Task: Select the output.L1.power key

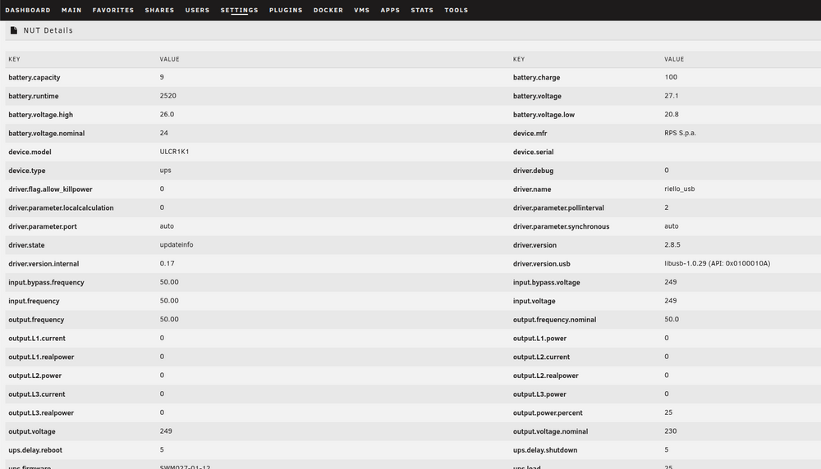Action: [x=539, y=339]
